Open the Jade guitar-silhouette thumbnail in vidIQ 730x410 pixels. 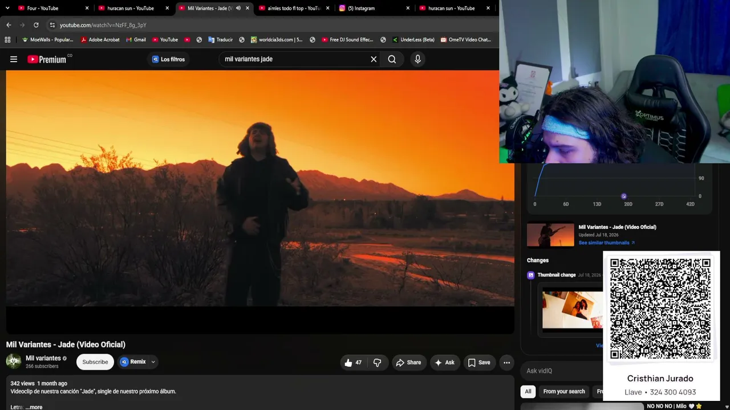coord(550,235)
